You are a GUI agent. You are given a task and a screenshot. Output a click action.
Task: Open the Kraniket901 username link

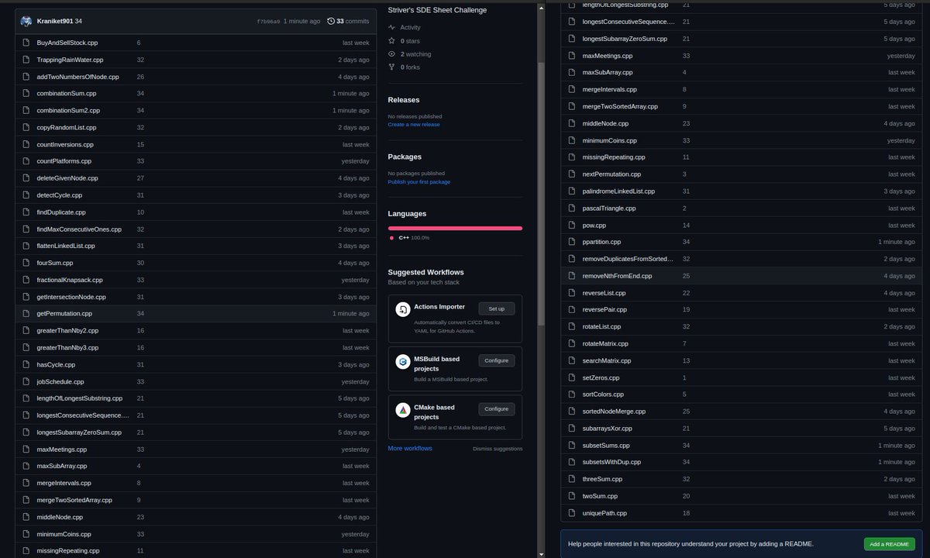[55, 21]
